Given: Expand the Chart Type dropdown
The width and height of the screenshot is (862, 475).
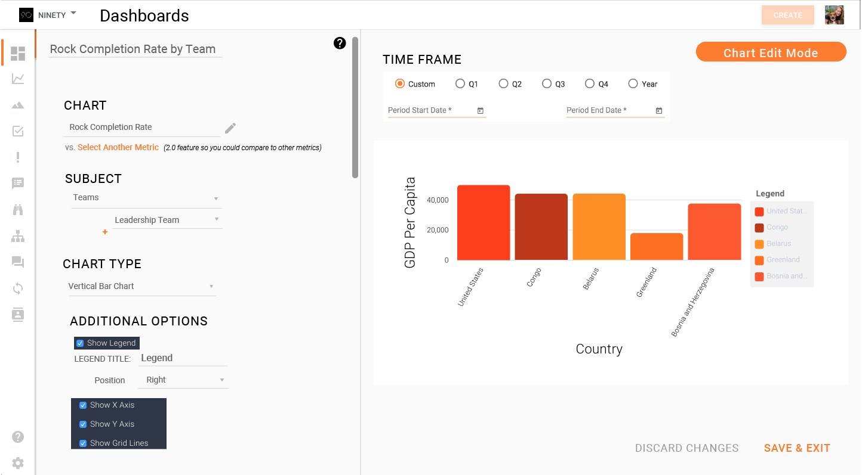Looking at the screenshot, I should pyautogui.click(x=142, y=287).
